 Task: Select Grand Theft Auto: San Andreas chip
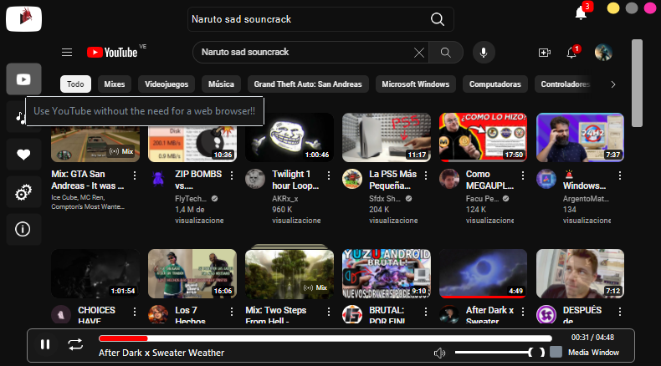coord(308,84)
